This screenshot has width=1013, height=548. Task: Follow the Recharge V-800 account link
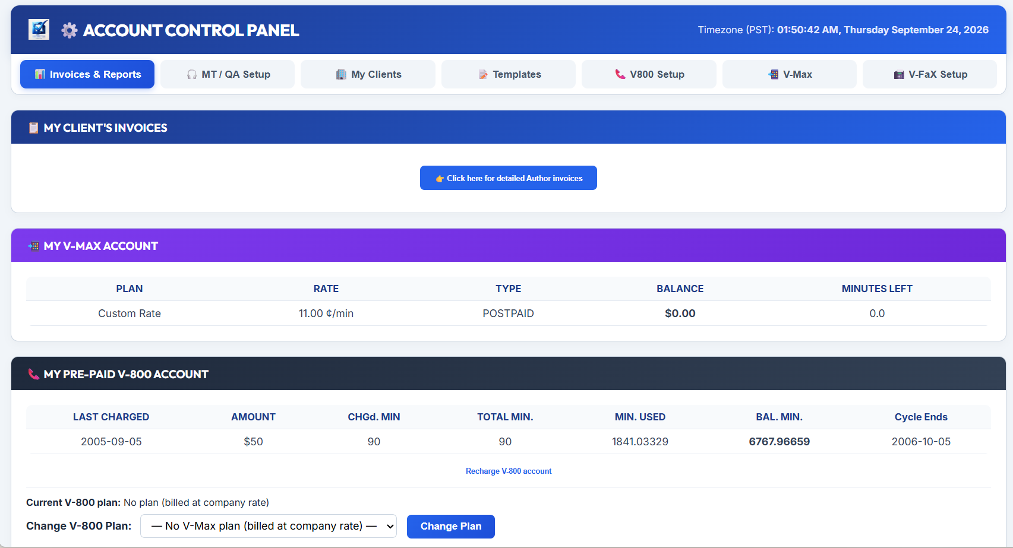[509, 471]
